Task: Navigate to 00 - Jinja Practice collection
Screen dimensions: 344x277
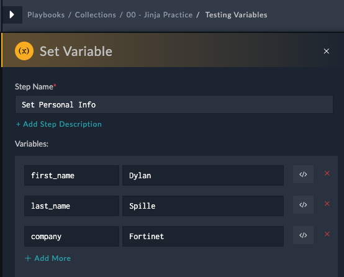Action: coord(160,15)
